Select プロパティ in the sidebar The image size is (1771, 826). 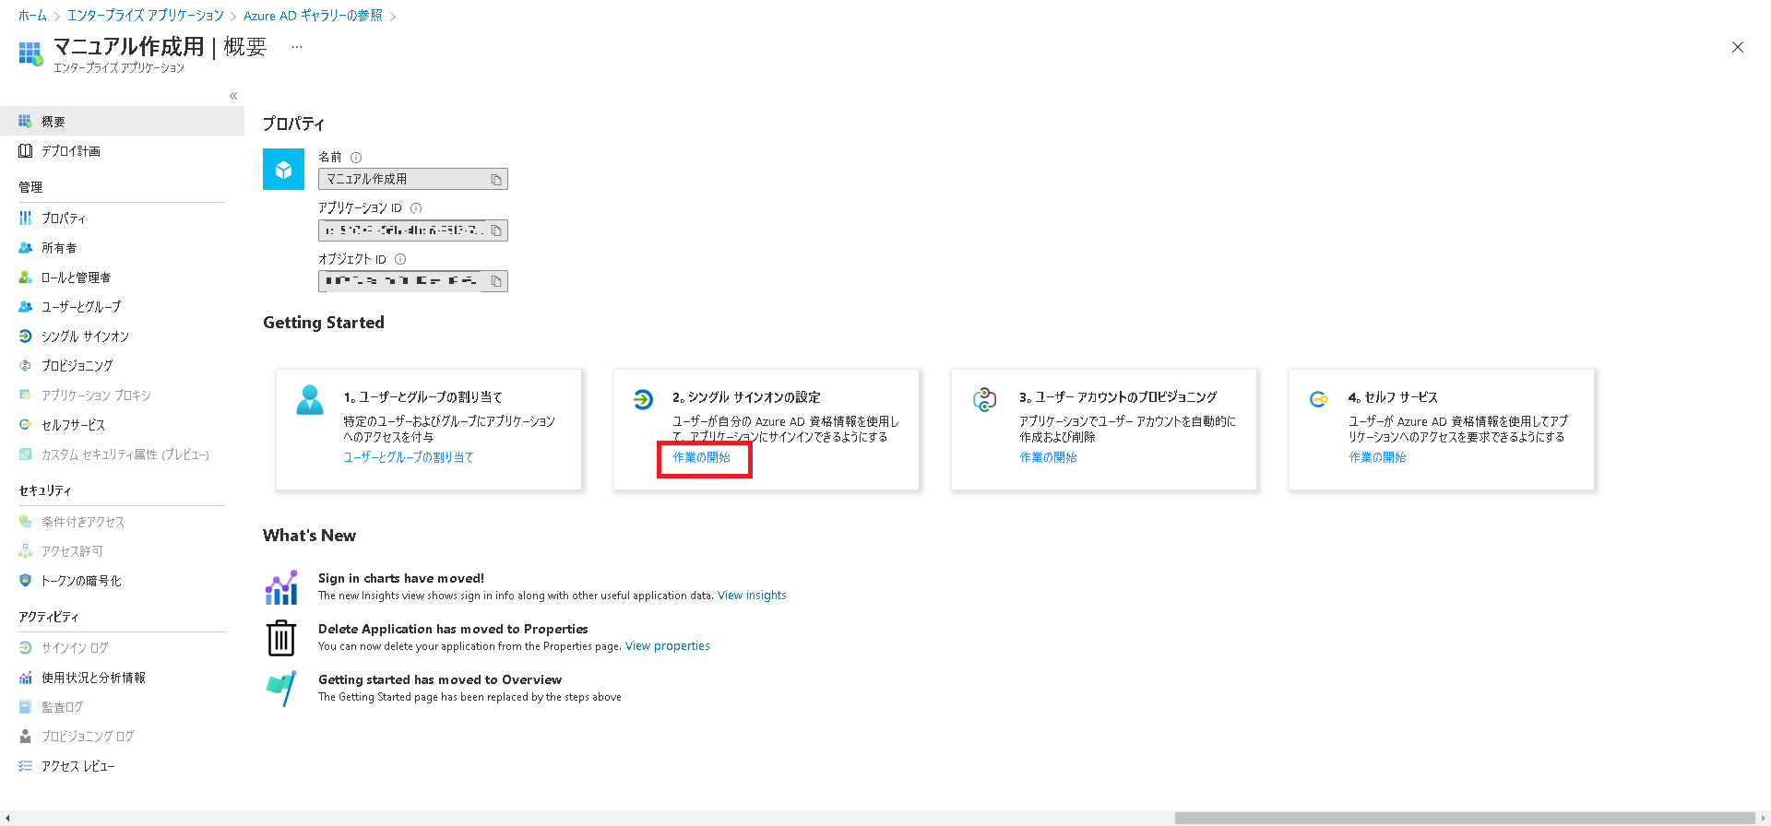pos(63,218)
